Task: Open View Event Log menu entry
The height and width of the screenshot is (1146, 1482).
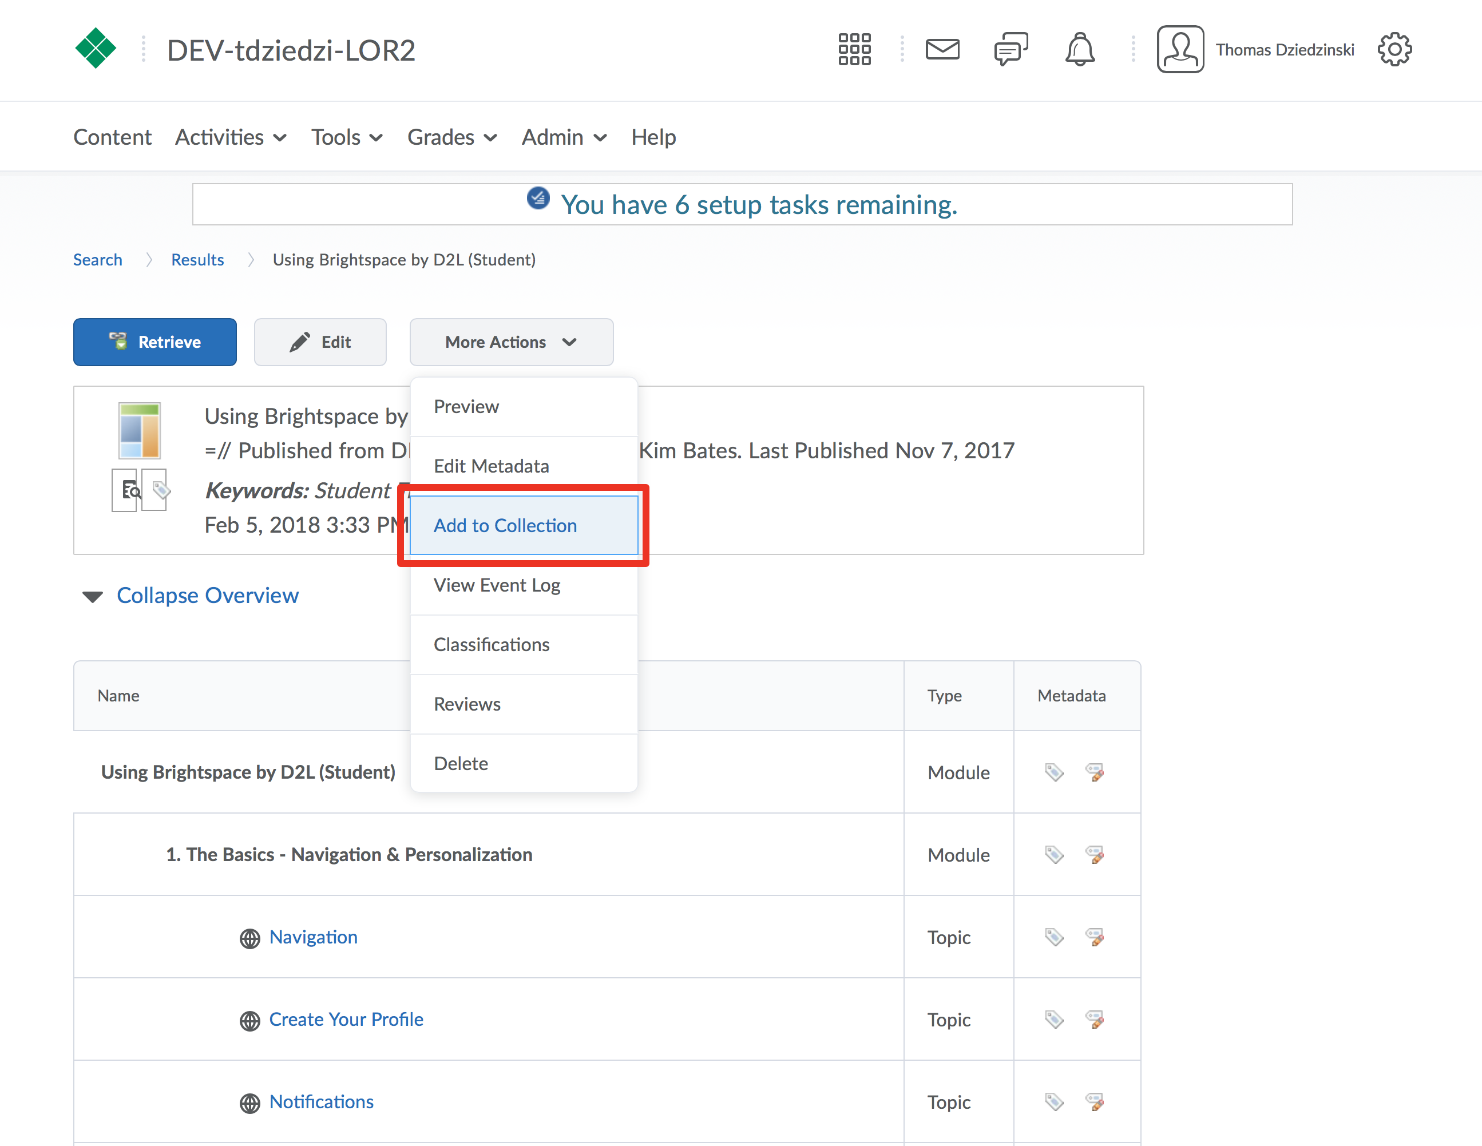Action: (524, 585)
